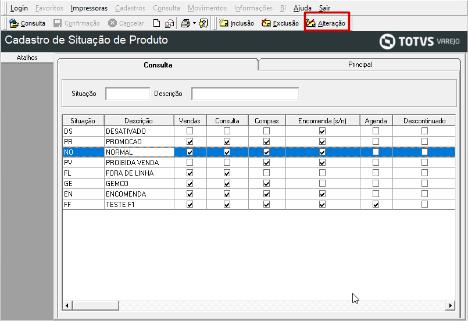Select the PROIBIDA VENDA description cell
468x321 pixels.
(139, 162)
